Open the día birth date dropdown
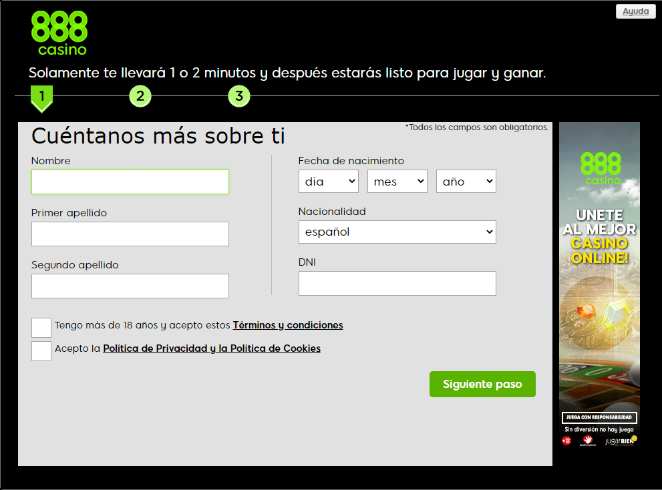Image resolution: width=662 pixels, height=490 pixels. [x=329, y=182]
